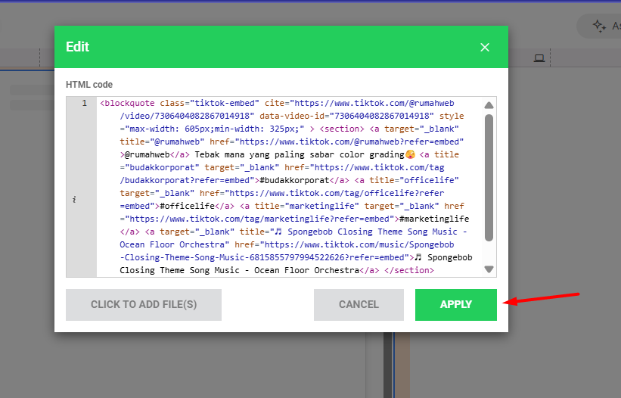Click the info marker in the editor gutter
The image size is (621, 398).
coord(74,200)
